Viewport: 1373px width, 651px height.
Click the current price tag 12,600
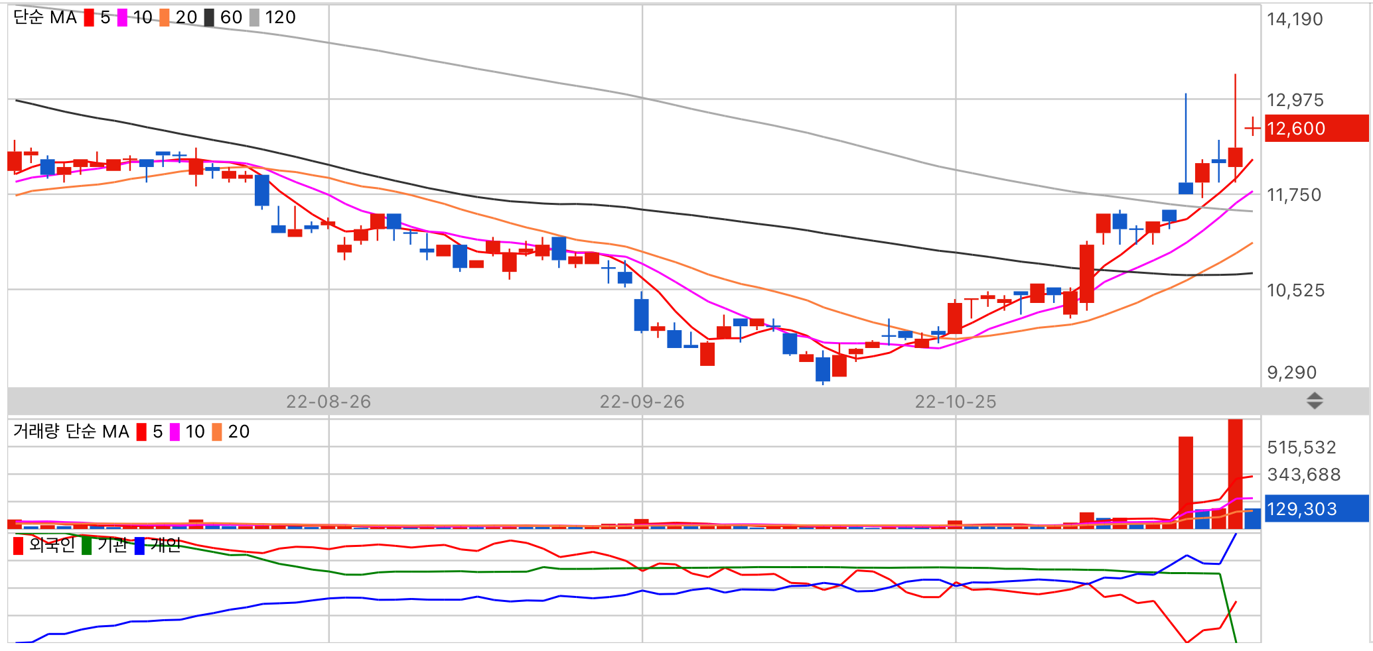[x=1317, y=128]
